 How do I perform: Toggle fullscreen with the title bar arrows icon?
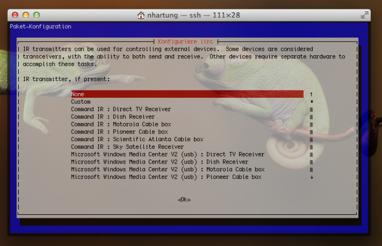coord(364,15)
